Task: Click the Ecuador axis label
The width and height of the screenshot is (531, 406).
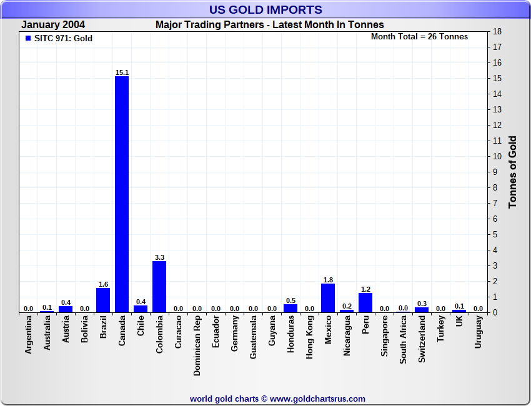Action: pyautogui.click(x=216, y=332)
